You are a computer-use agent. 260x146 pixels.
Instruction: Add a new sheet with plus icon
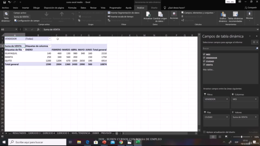117,133
